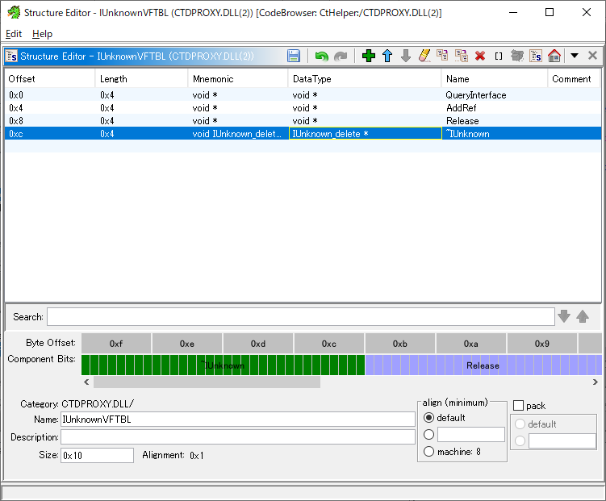Screen dimensions: 606x501
Task: Enable the pack checkbox
Action: [518, 406]
